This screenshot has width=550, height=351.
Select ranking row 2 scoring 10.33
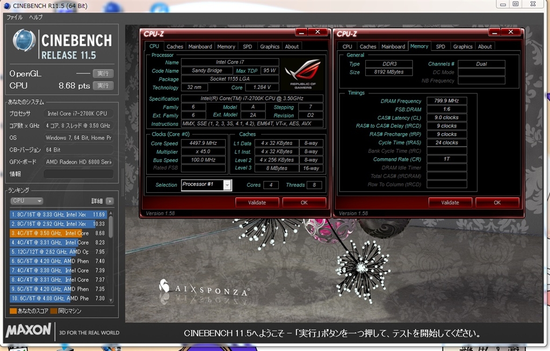pyautogui.click(x=58, y=224)
